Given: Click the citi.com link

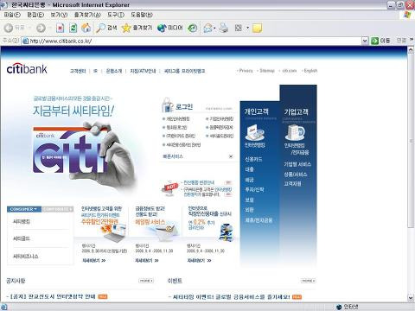Looking at the screenshot, I should 290,71.
